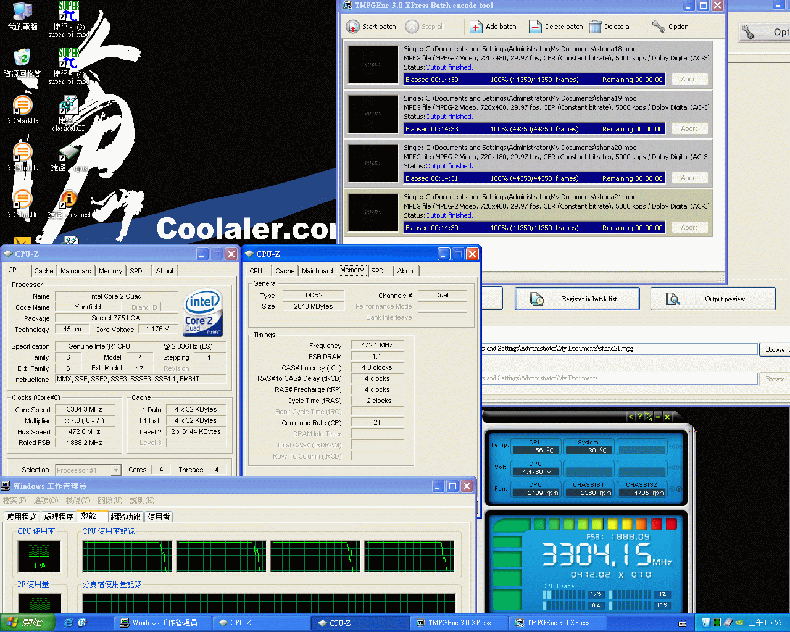Select the 網路功能 tab in Task Manager
The image size is (790, 632).
point(125,517)
